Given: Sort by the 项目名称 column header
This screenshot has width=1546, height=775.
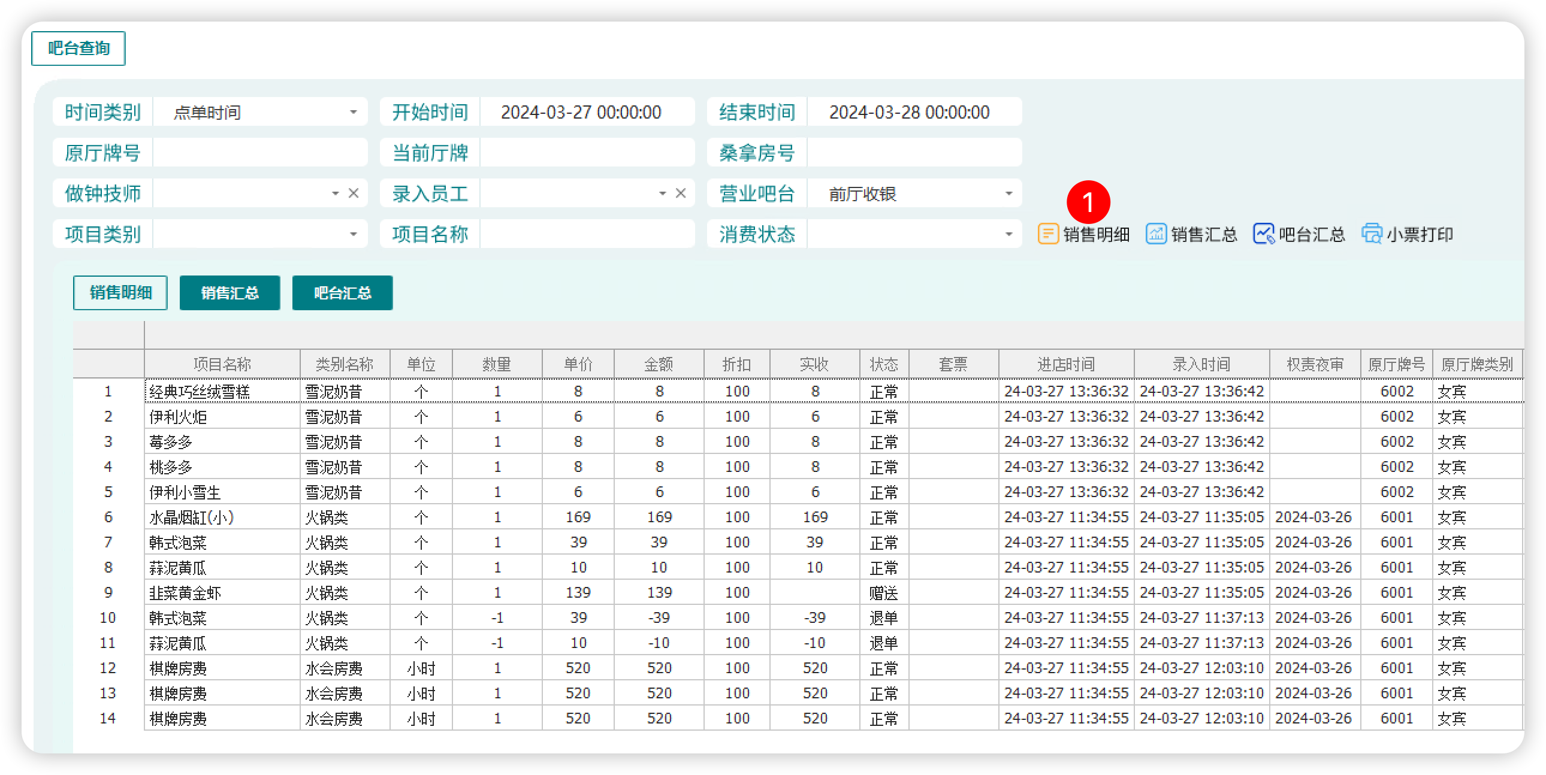Looking at the screenshot, I should point(222,364).
